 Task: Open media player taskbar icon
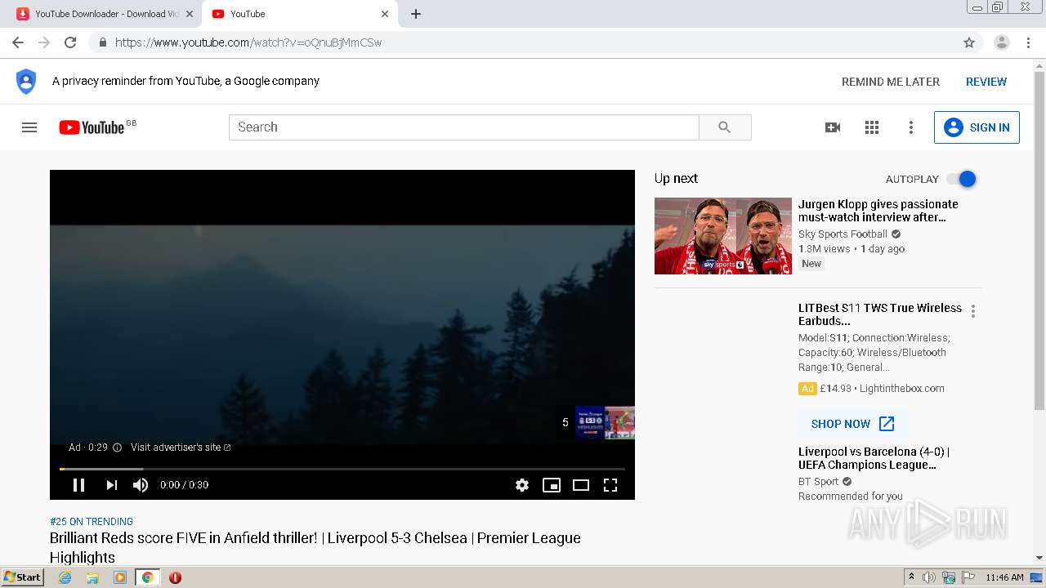(x=120, y=577)
